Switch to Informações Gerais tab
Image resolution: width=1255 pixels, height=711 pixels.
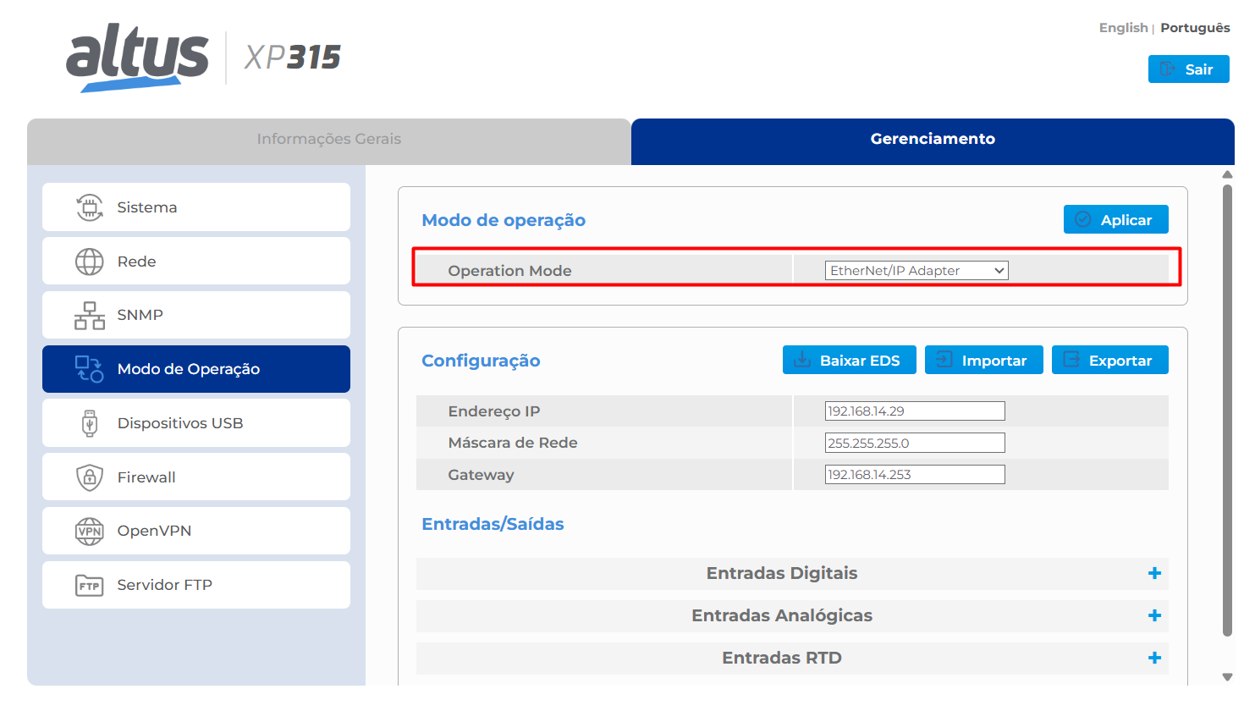point(329,140)
